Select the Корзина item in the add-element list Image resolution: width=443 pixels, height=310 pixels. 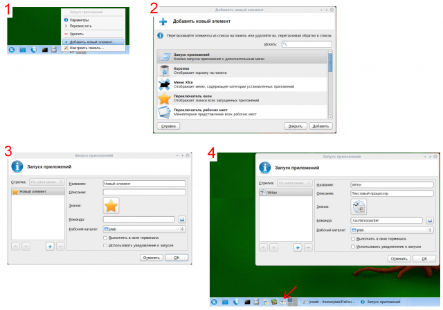point(242,70)
